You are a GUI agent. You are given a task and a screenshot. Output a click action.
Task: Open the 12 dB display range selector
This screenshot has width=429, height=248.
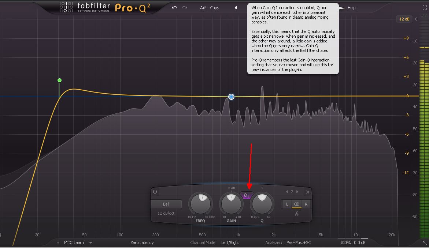click(x=404, y=19)
